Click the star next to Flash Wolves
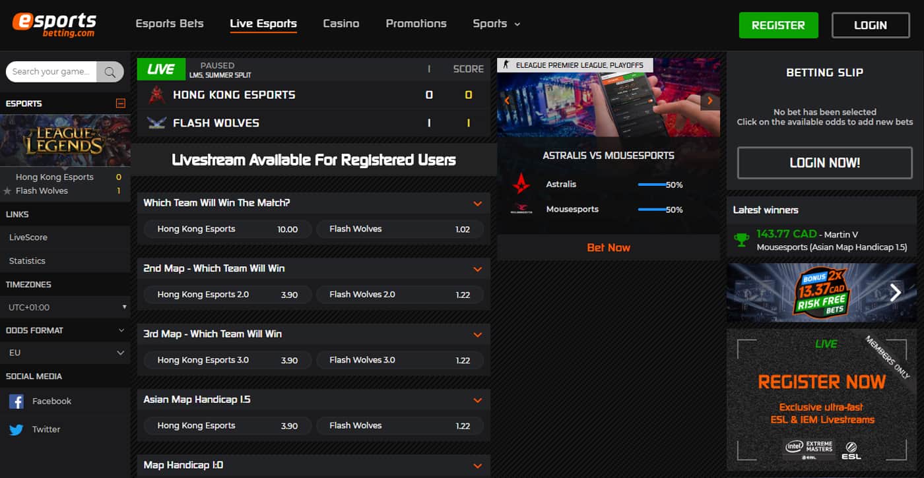Image resolution: width=924 pixels, height=478 pixels. [7, 191]
